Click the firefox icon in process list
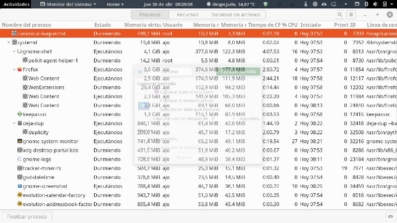 point(20,69)
